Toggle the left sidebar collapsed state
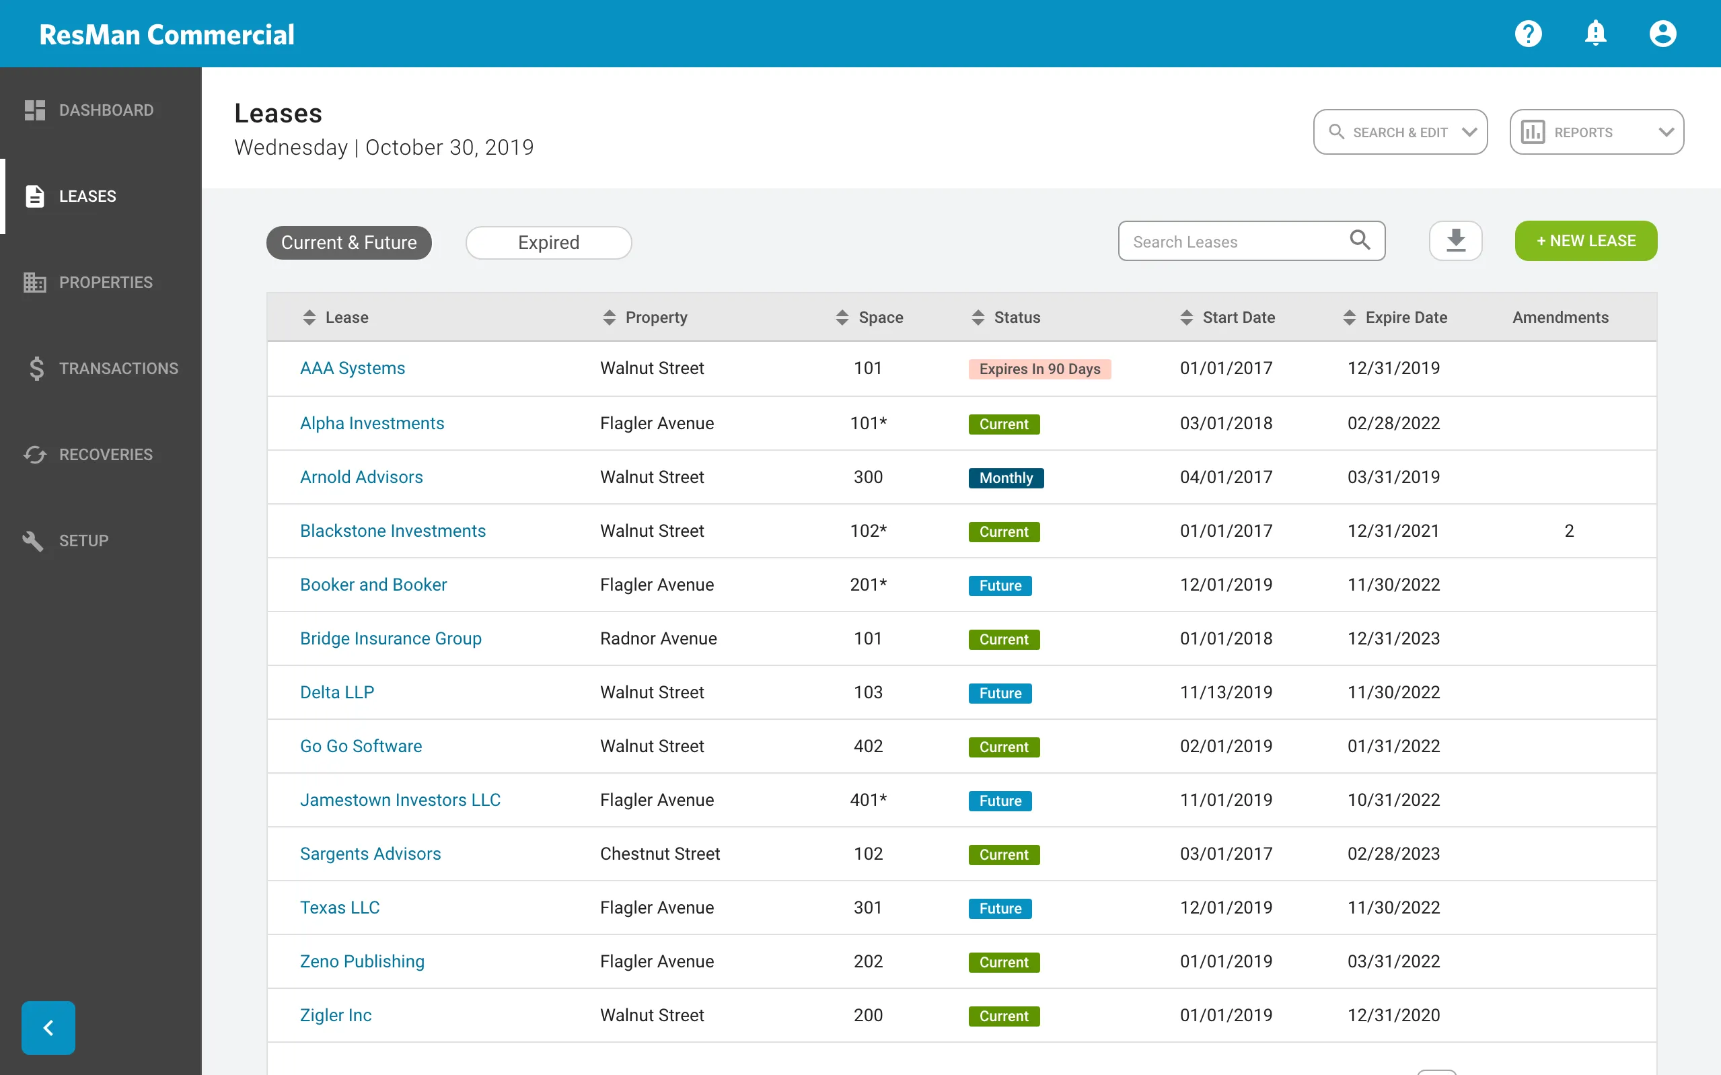Screen dimensions: 1721x1075 (x=47, y=1028)
